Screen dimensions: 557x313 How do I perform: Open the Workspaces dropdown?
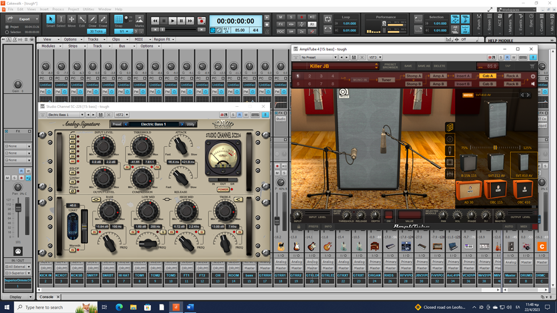516,10
